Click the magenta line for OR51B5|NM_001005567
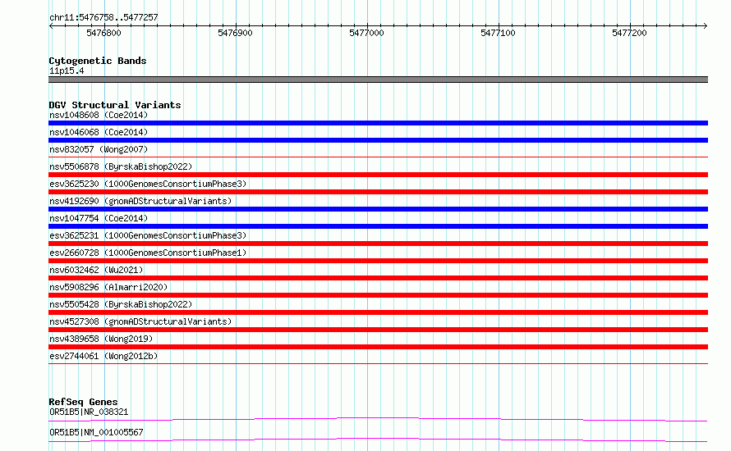Screen dimensions: 731x451 point(378,440)
